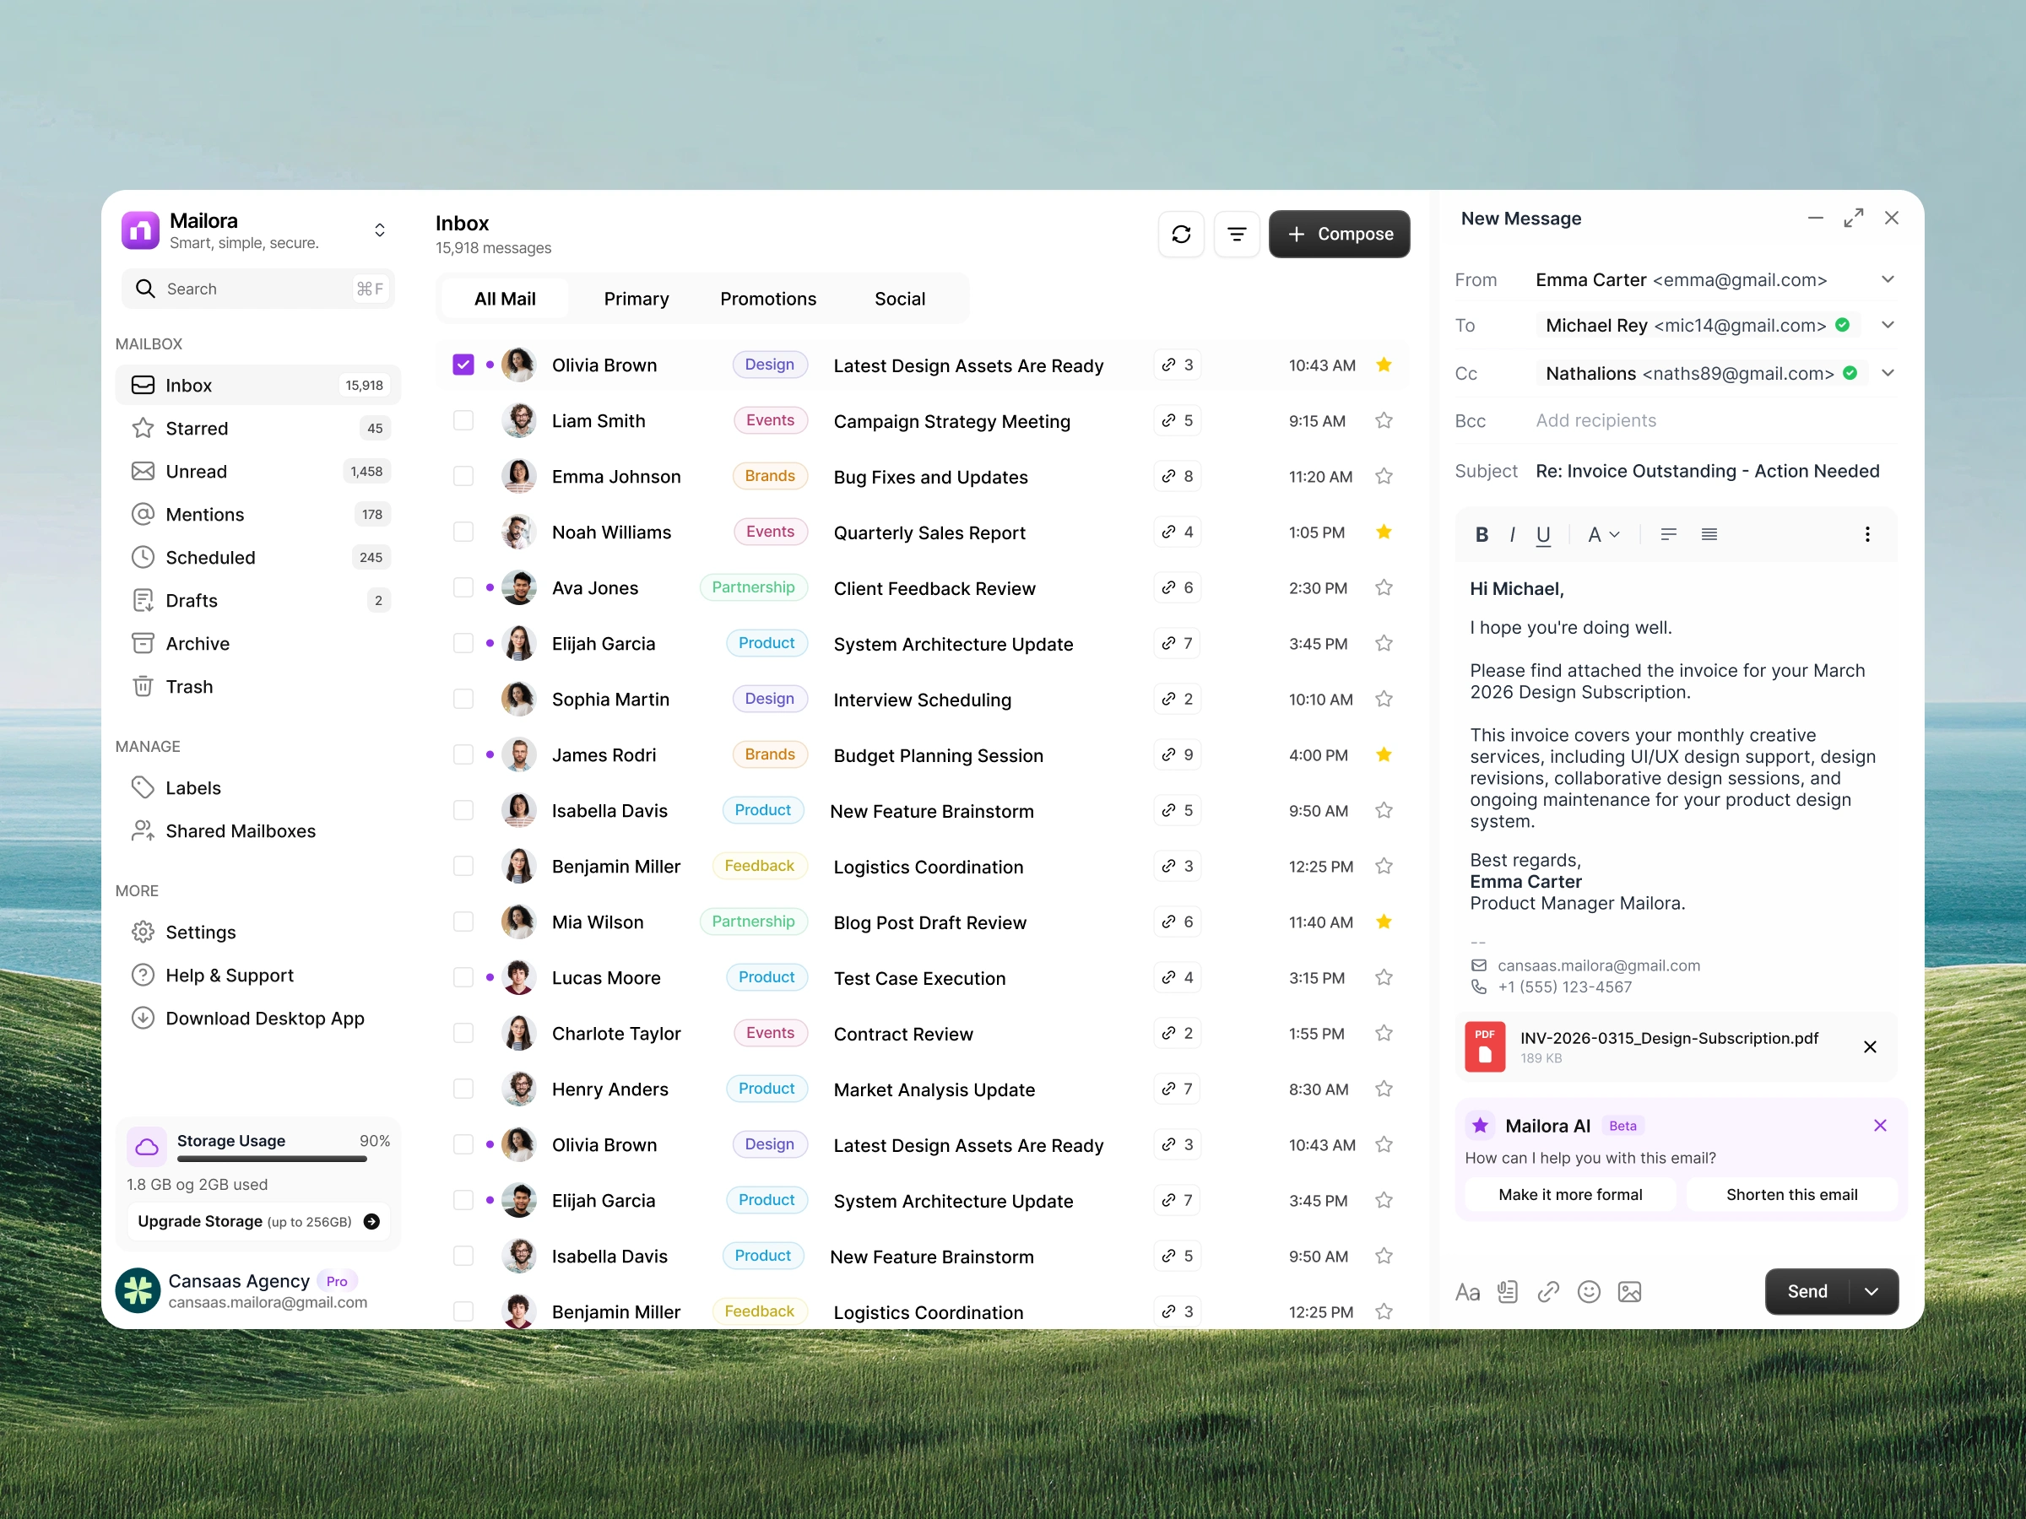Image resolution: width=2026 pixels, height=1519 pixels.
Task: Unstar the Noah Williams email
Action: 1384,532
